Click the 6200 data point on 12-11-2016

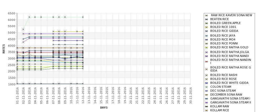(x=83, y=17)
